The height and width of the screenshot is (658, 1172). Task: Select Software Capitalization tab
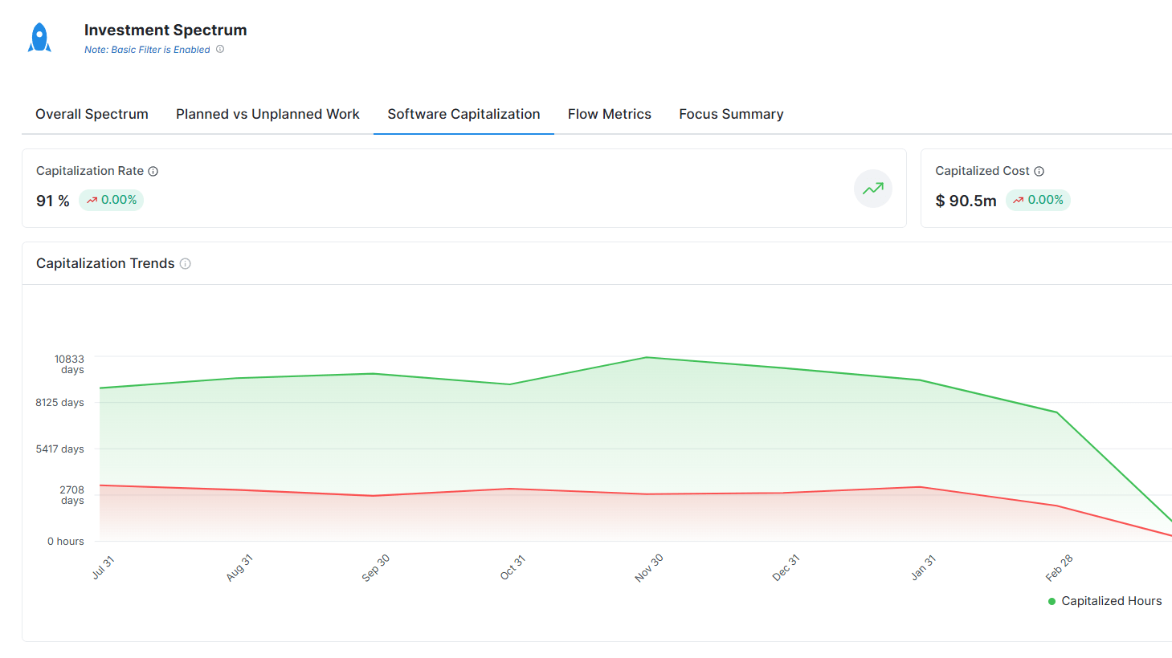click(463, 114)
